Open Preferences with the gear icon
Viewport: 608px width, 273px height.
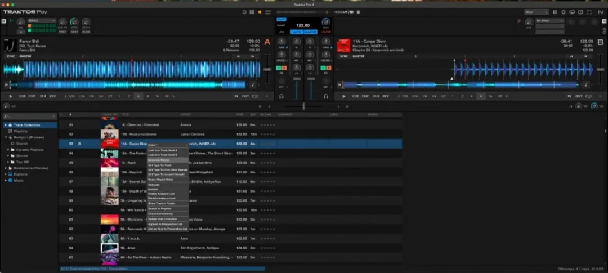pyautogui.click(x=564, y=12)
